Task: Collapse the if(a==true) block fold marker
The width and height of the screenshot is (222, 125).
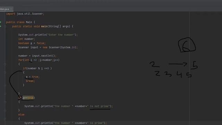Action: click(x=5, y=102)
